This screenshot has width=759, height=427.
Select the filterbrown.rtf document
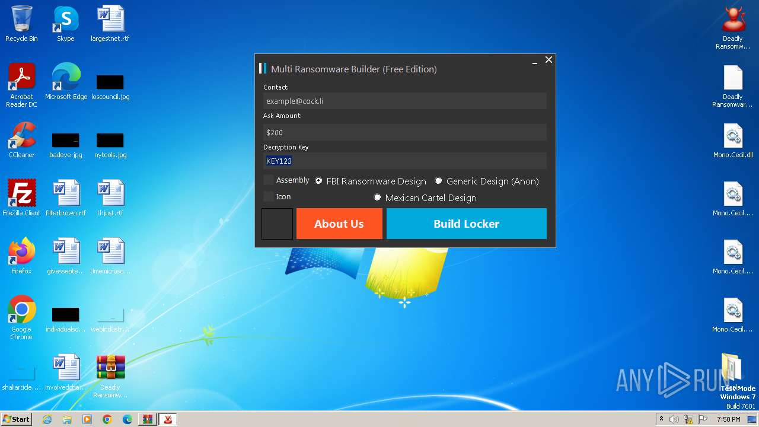click(x=66, y=198)
